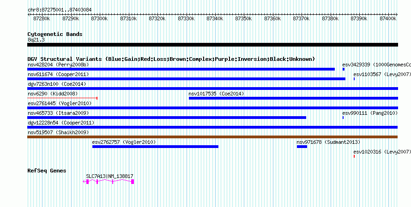Click the 87350k ruler position
The width and height of the screenshot is (411, 207).
[244, 18]
